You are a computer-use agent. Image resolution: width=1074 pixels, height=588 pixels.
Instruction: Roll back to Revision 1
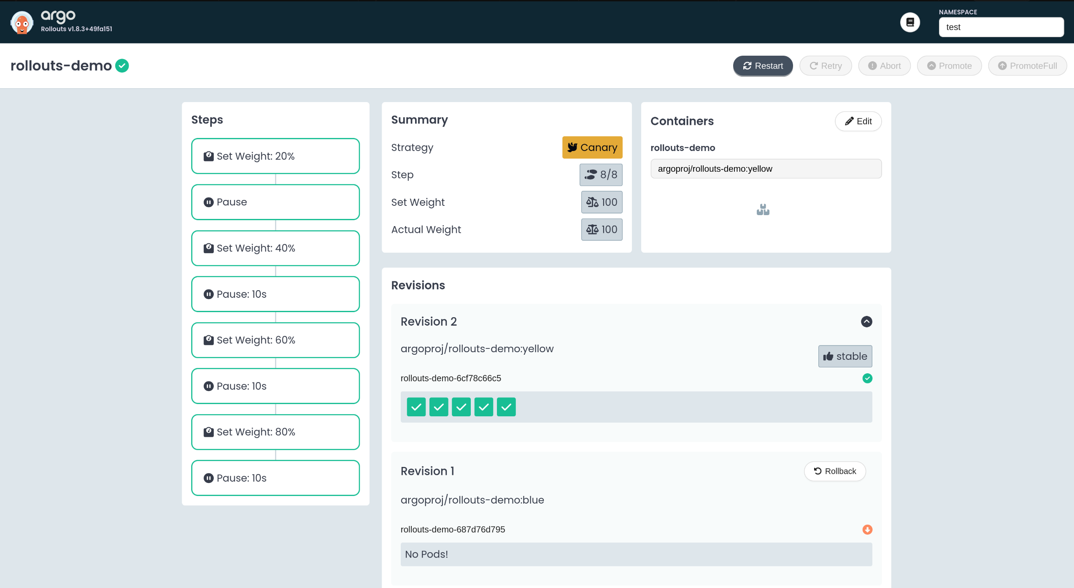pyautogui.click(x=834, y=471)
